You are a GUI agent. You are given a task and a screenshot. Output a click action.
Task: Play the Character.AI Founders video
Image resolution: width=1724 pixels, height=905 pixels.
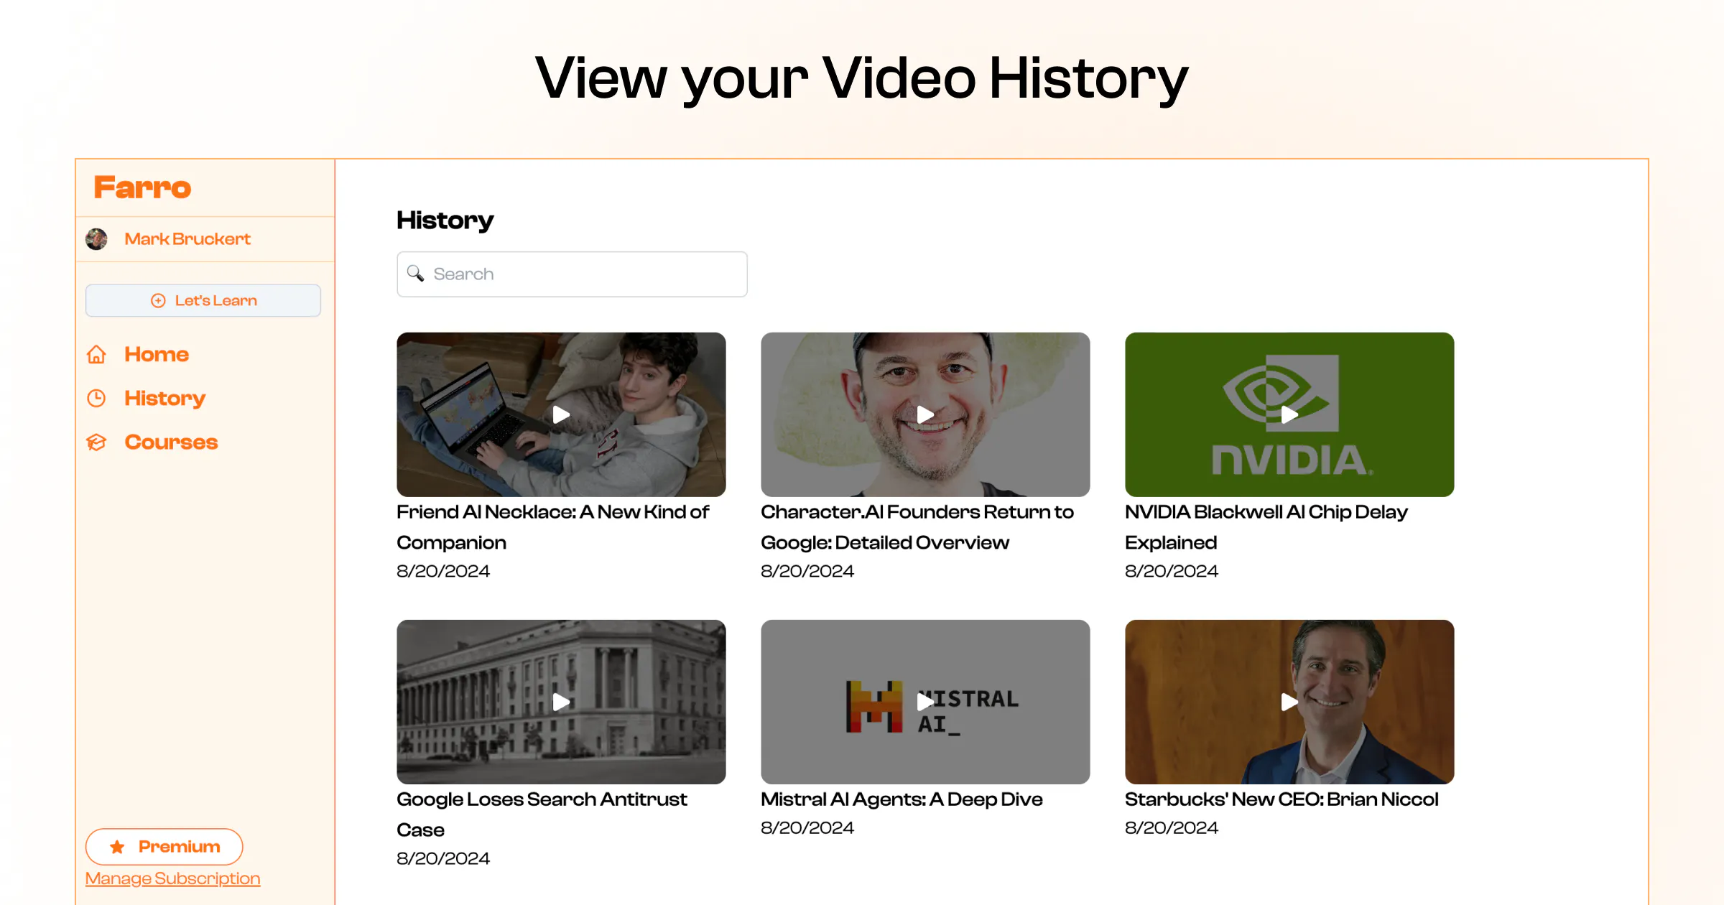point(925,414)
